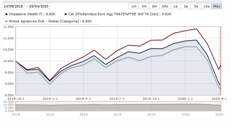231x129 pixels.
Task: Click legend text Cat 25%Barclays Euro Agg TR&75%FTSE
Action: [x=102, y=14]
